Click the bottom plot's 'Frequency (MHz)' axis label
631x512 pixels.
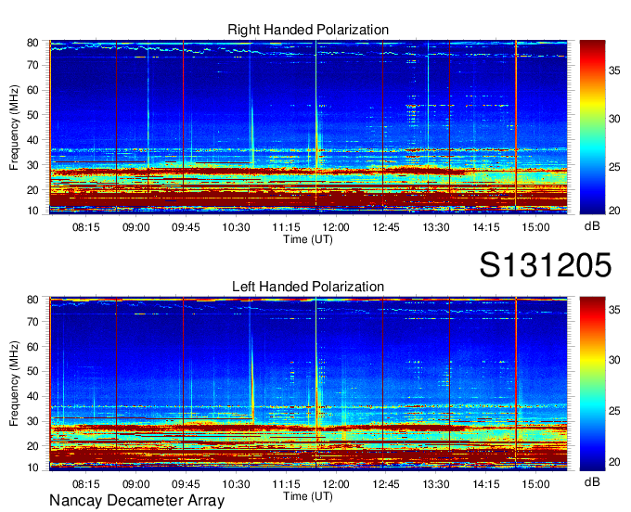(14, 384)
